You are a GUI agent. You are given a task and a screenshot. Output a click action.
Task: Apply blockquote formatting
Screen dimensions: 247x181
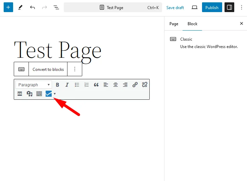96,85
